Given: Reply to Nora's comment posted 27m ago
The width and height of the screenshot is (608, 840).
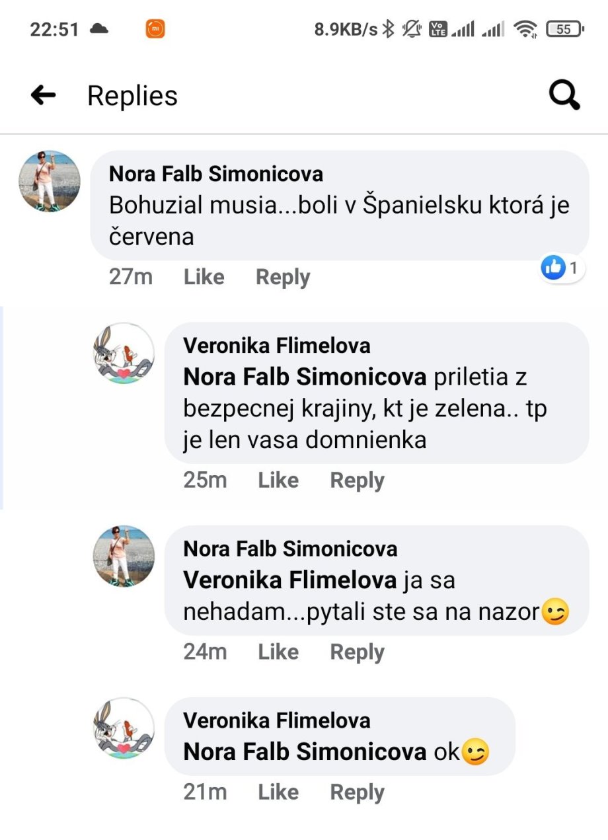Looking at the screenshot, I should pos(283,277).
